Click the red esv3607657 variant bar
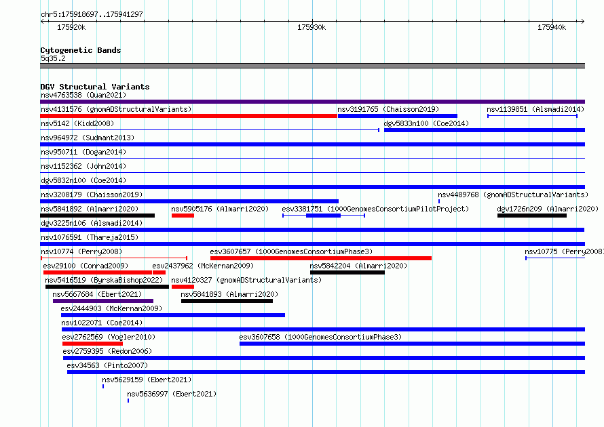 (x=321, y=258)
